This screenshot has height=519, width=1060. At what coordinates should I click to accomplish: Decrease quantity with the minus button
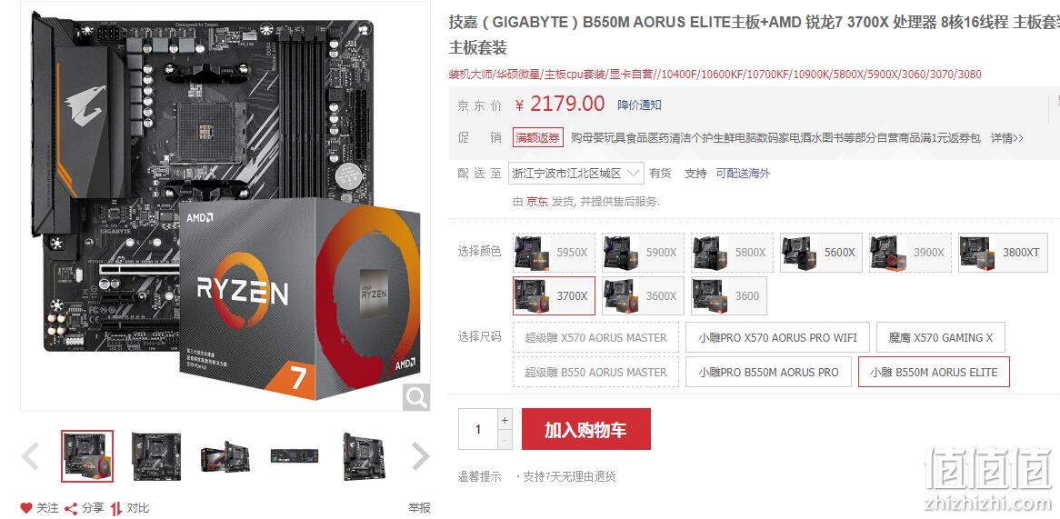pos(505,440)
